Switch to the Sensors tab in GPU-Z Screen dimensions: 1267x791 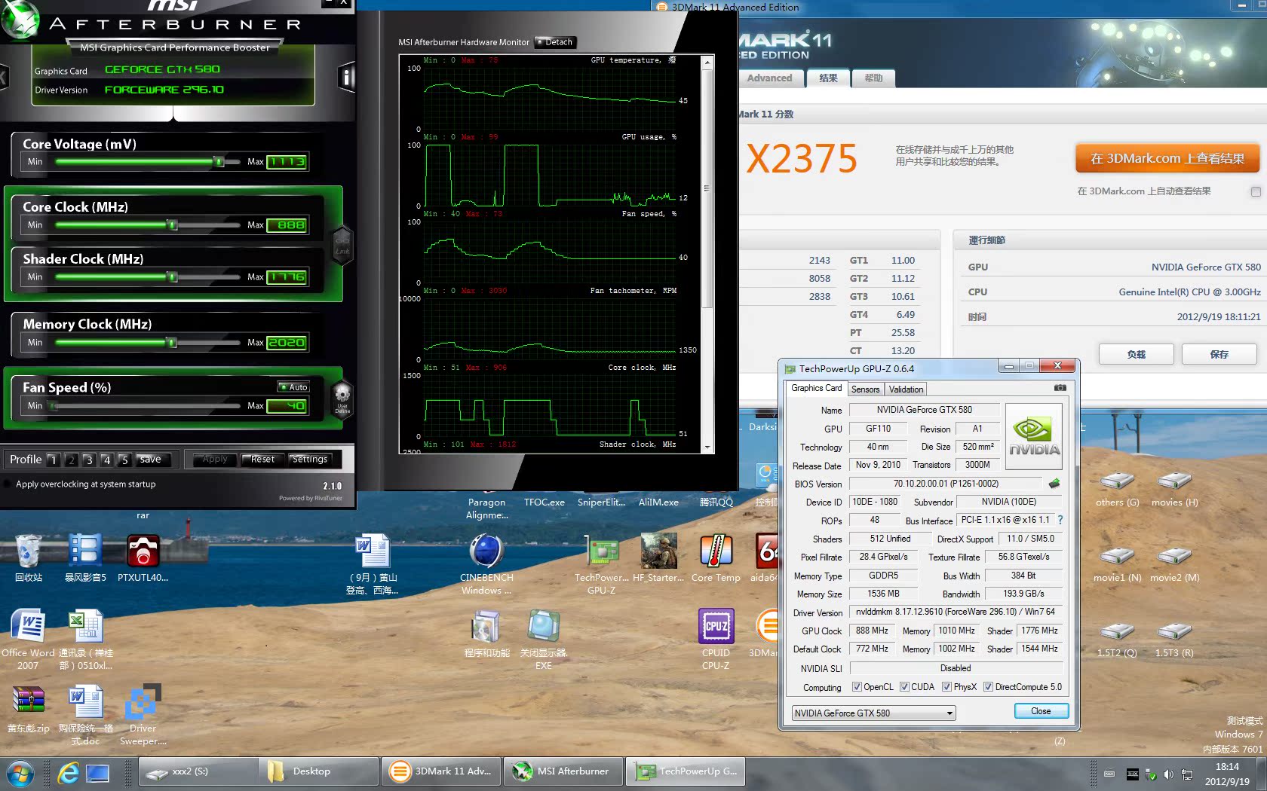click(865, 389)
